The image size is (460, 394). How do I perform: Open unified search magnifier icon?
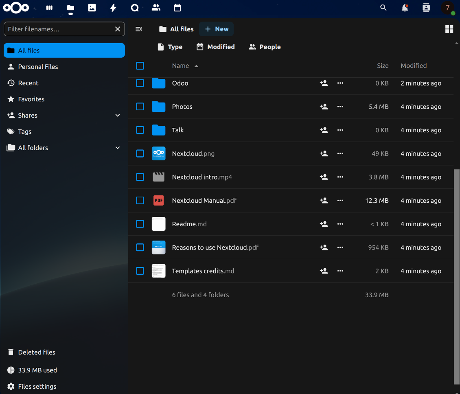tap(383, 8)
